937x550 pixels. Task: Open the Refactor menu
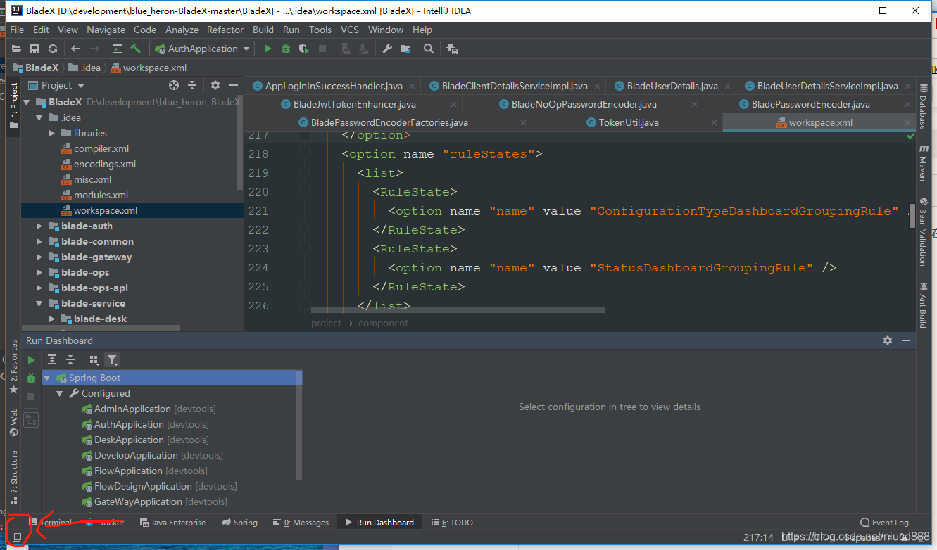pyautogui.click(x=225, y=30)
